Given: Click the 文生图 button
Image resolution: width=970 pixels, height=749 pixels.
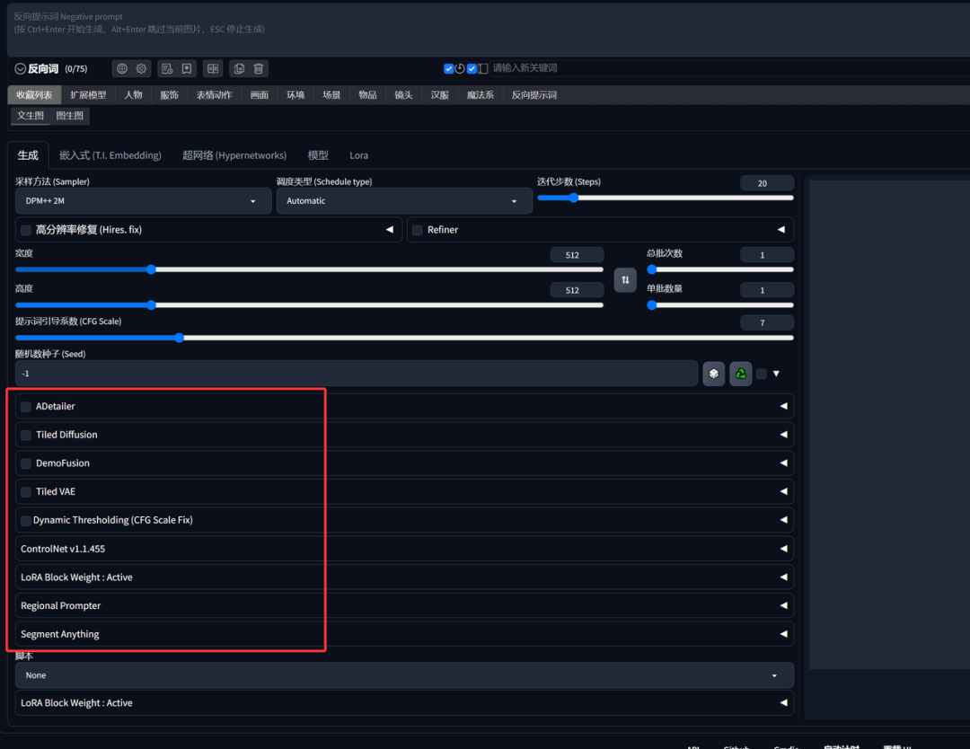Looking at the screenshot, I should pyautogui.click(x=31, y=116).
